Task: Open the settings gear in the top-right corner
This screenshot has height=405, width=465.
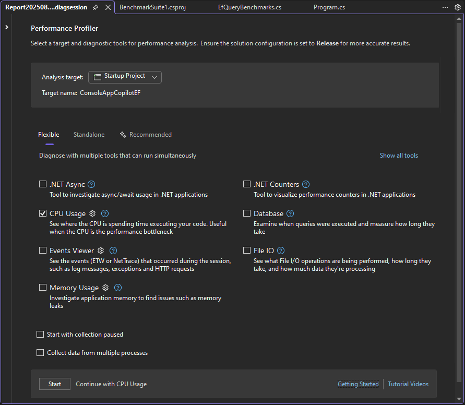Action: 458,7
